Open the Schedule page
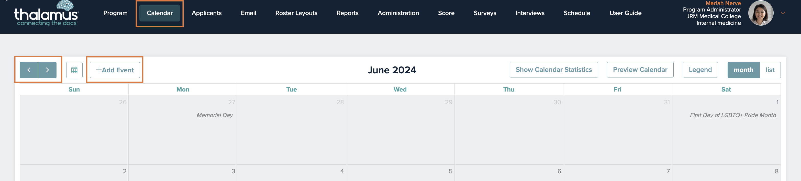 (577, 13)
